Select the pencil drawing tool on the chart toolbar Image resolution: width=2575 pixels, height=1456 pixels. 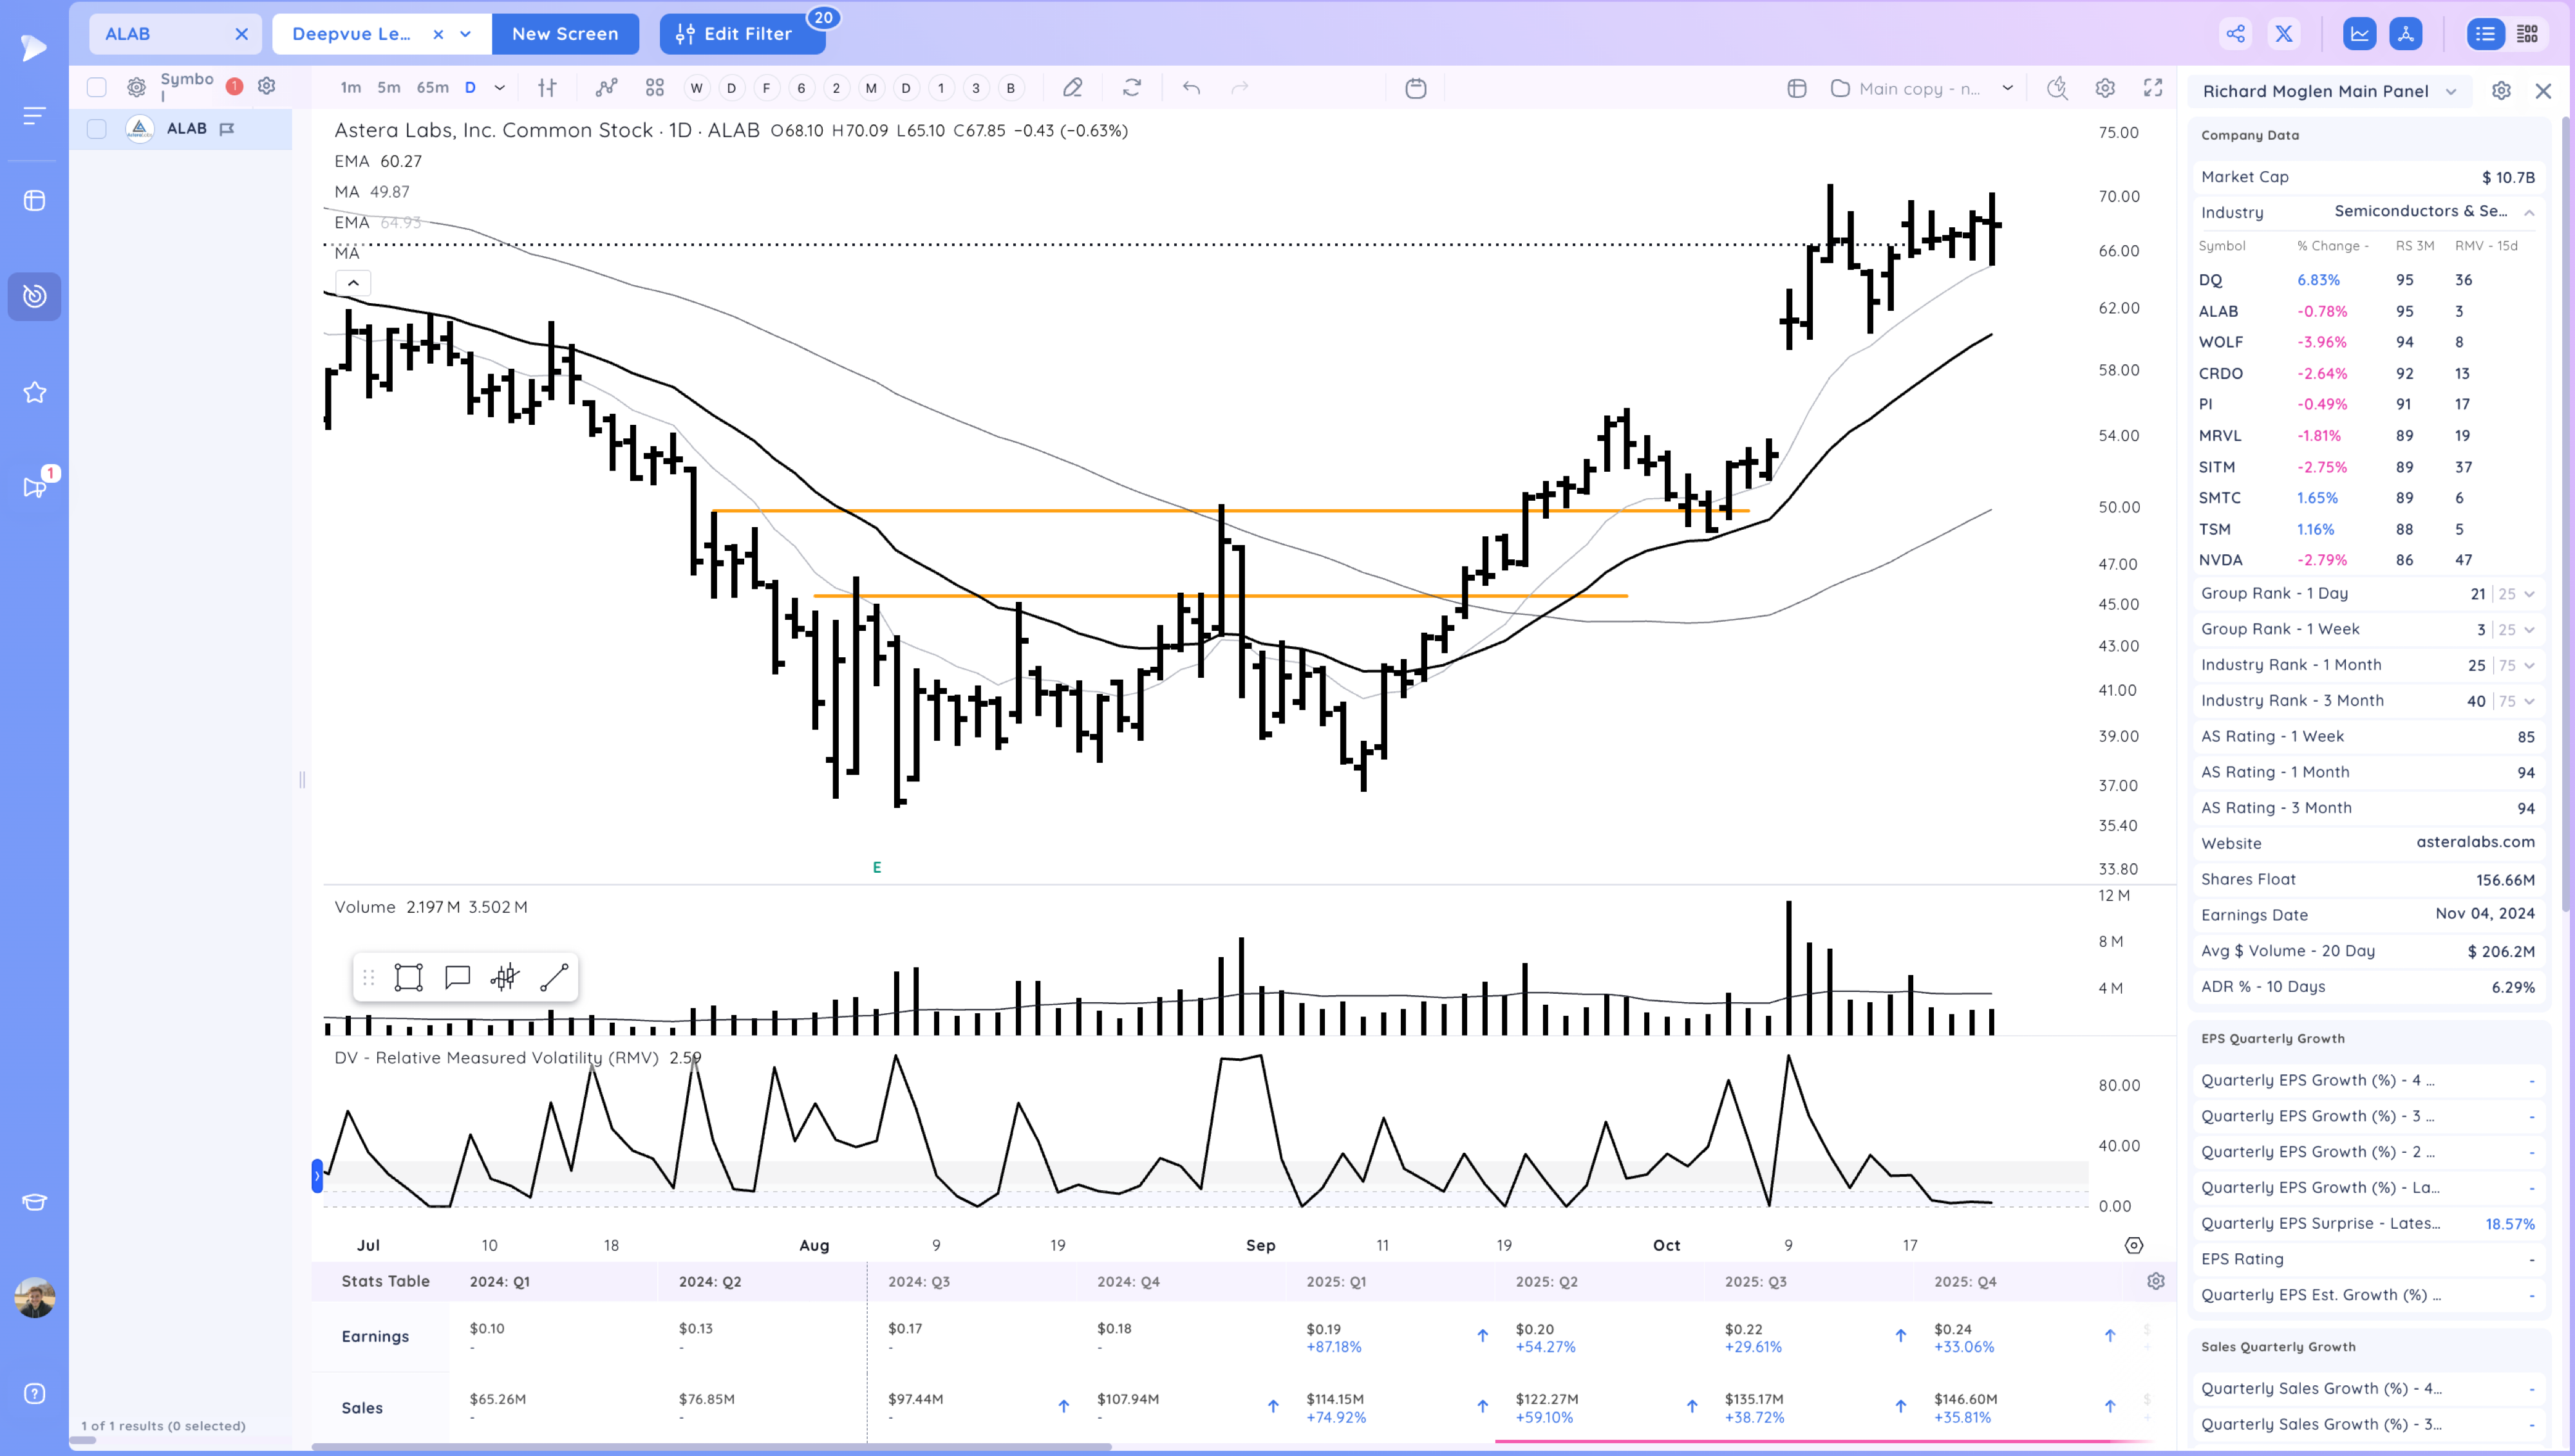tap(1072, 88)
